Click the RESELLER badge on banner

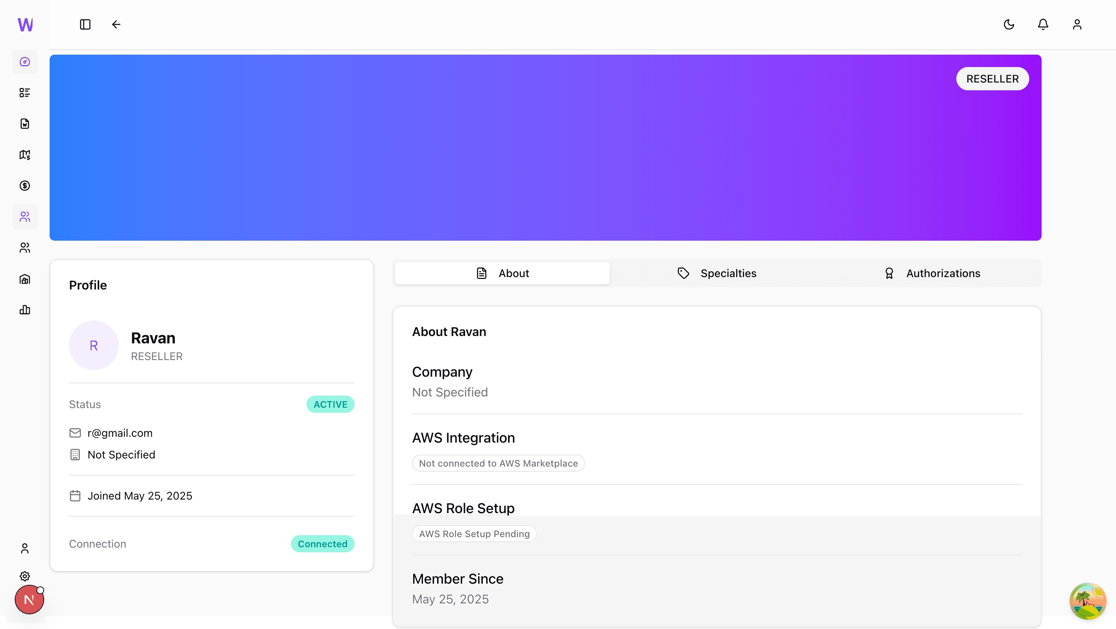coord(992,79)
